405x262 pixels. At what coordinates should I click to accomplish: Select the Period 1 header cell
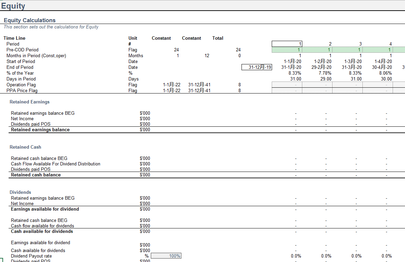pos(287,44)
